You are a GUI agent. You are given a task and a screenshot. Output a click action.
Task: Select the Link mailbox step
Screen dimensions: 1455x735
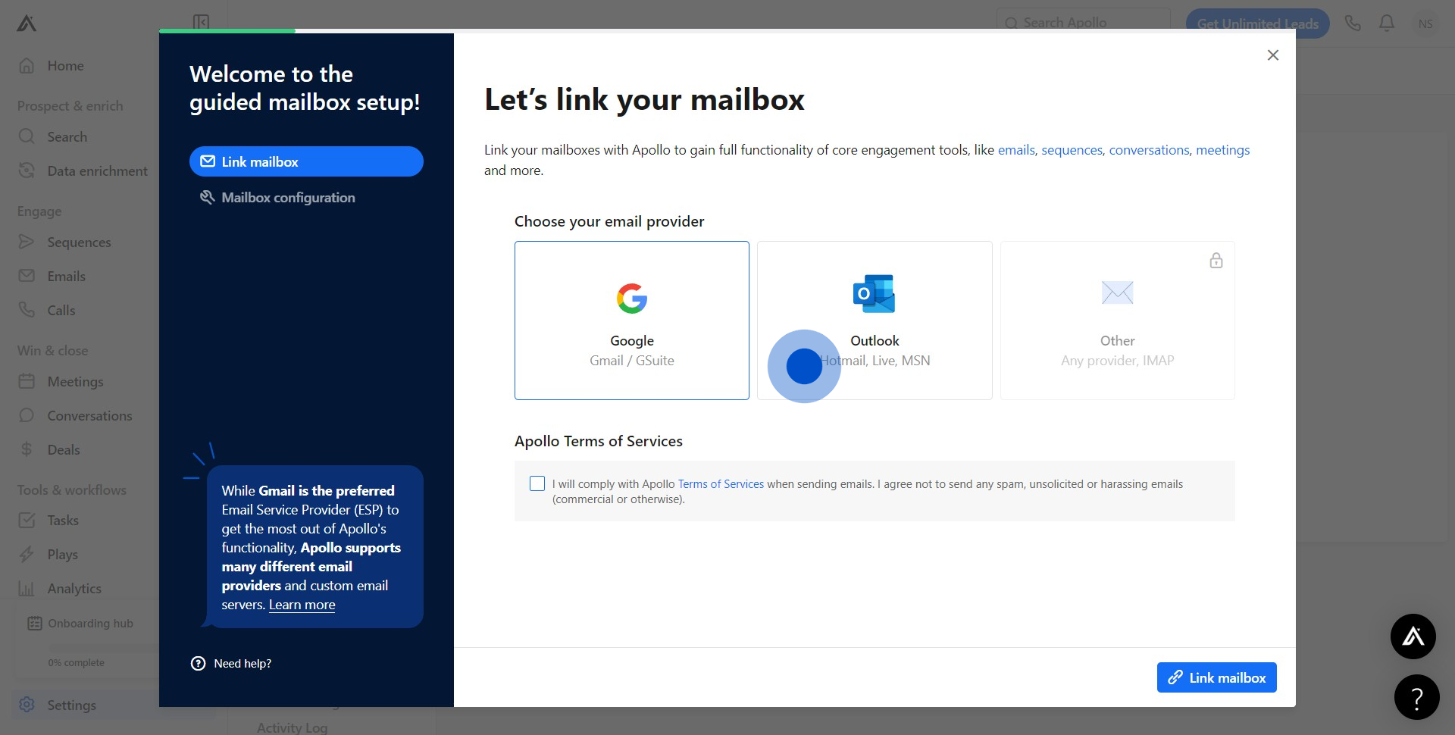pos(306,161)
